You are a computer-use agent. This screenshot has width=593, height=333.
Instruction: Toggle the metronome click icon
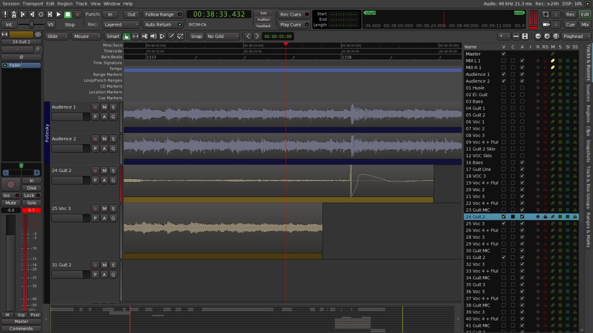tap(14, 14)
